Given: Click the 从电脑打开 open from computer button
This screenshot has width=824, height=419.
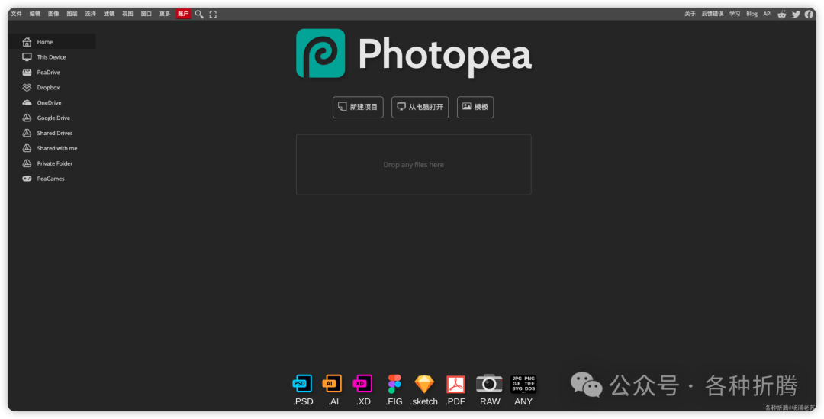Looking at the screenshot, I should (x=420, y=108).
